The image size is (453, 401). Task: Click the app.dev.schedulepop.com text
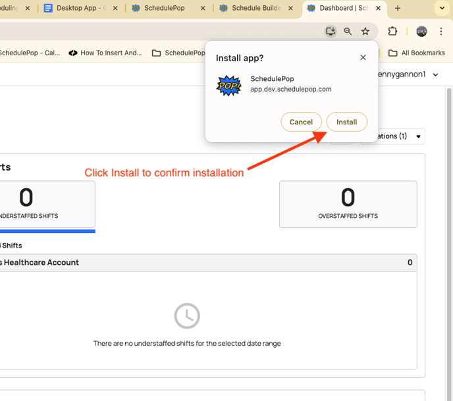pos(290,89)
